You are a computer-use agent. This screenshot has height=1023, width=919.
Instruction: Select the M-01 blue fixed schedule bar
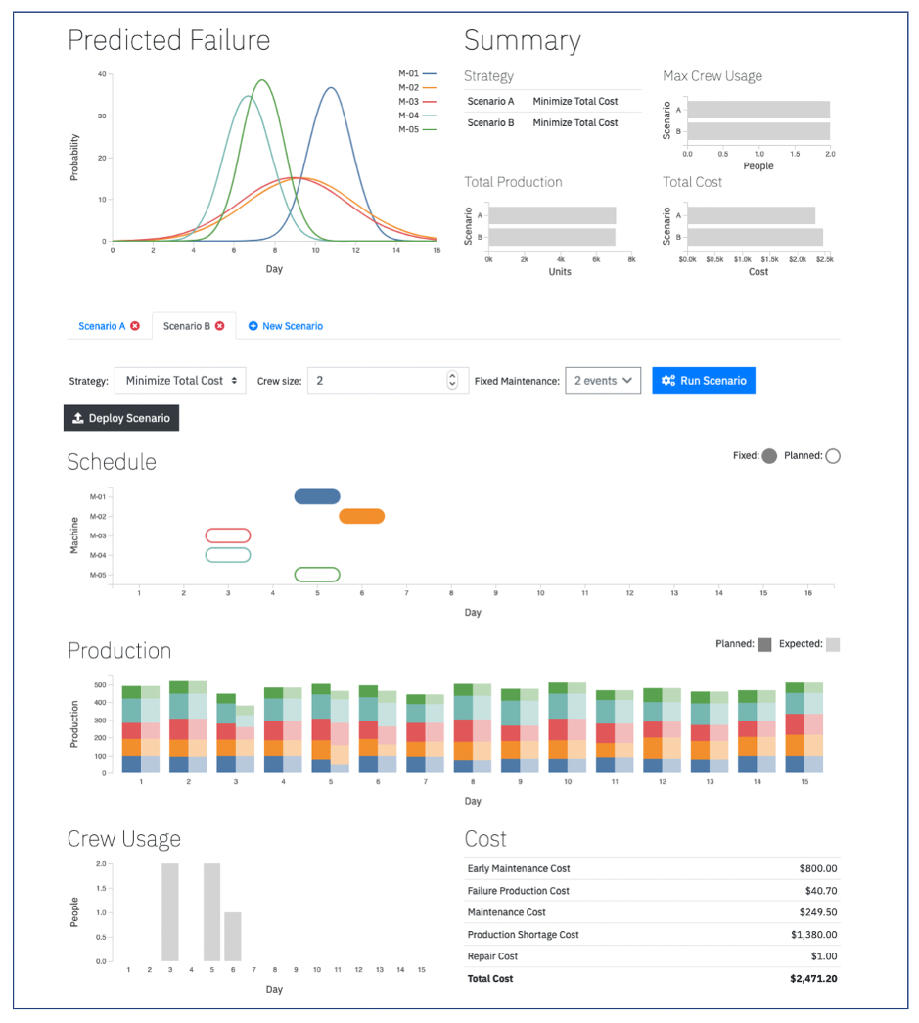click(317, 496)
